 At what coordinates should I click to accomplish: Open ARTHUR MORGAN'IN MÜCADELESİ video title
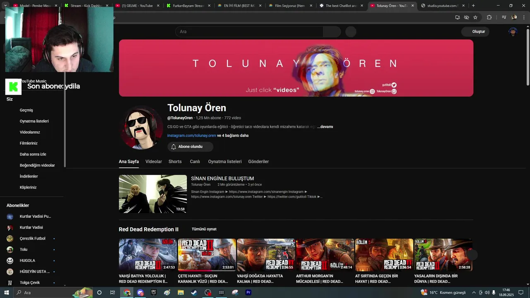pos(320,279)
